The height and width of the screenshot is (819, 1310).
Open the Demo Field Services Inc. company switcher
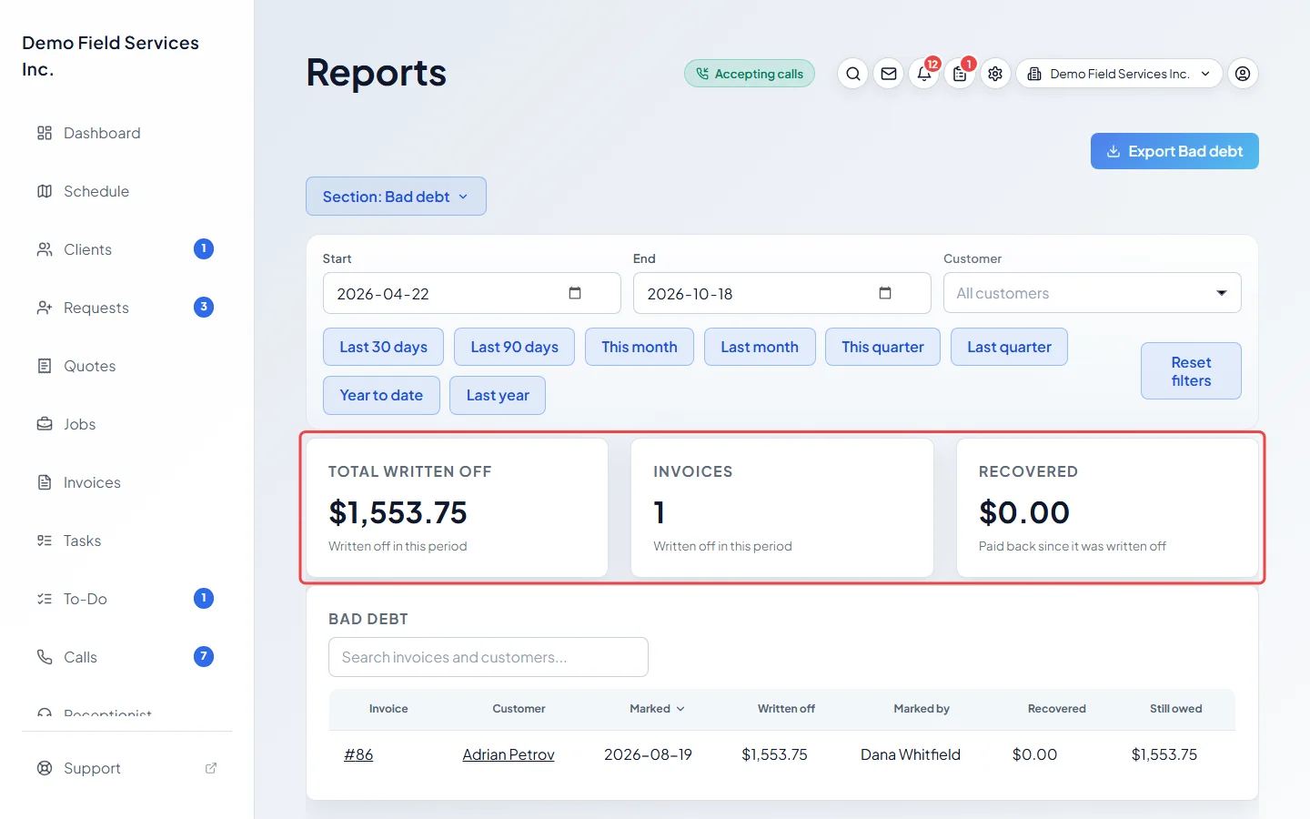click(x=1119, y=74)
